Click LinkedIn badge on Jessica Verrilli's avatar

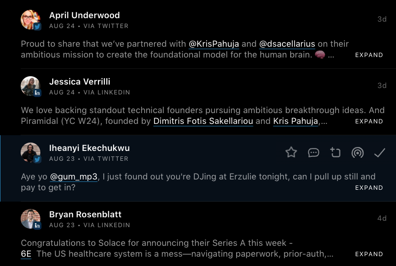click(37, 93)
